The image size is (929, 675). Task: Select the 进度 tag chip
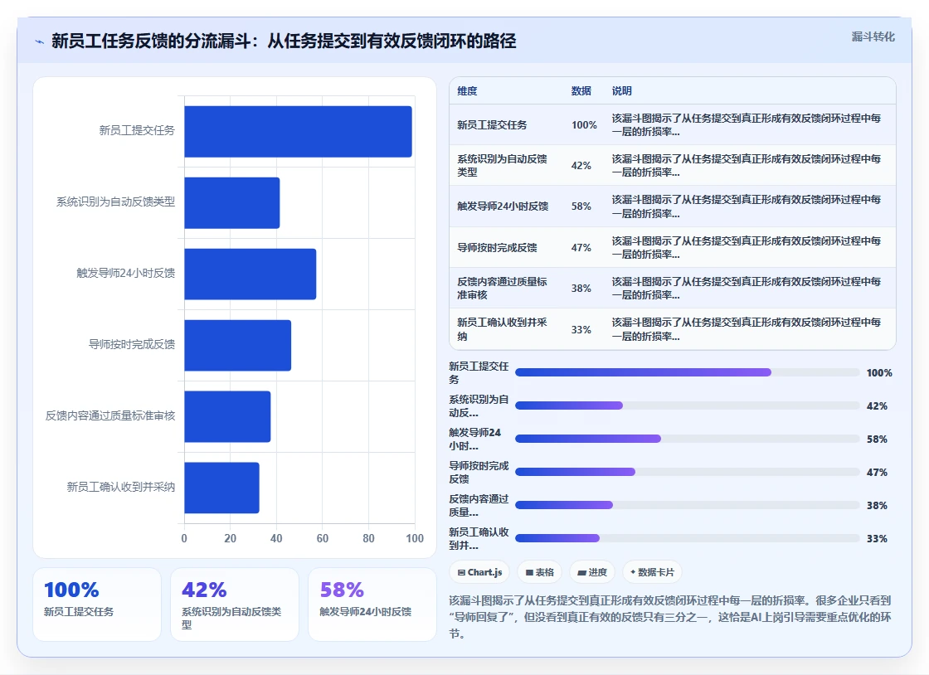(592, 572)
